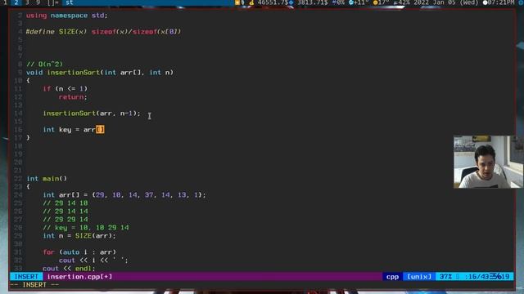The width and height of the screenshot is (524, 294).
Task: Switch to dwm workspace tag 9
Action: [x=38, y=2]
